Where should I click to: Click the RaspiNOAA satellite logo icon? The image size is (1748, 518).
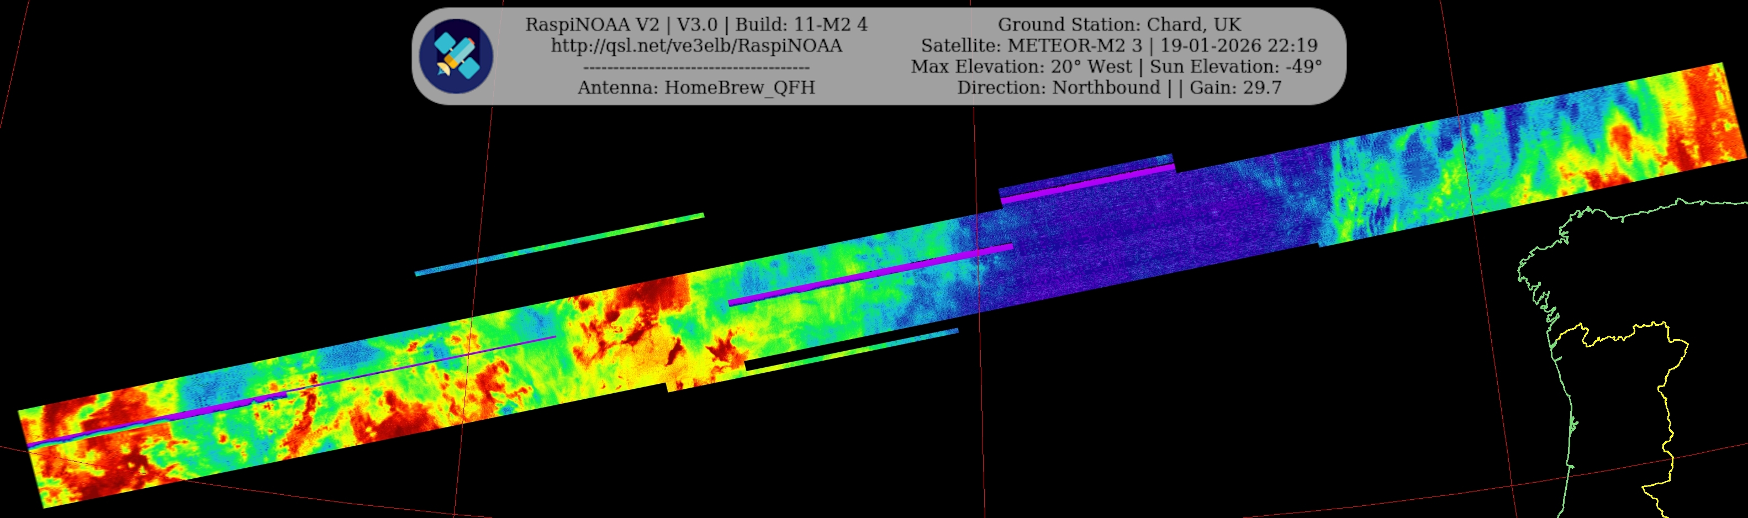(x=456, y=56)
